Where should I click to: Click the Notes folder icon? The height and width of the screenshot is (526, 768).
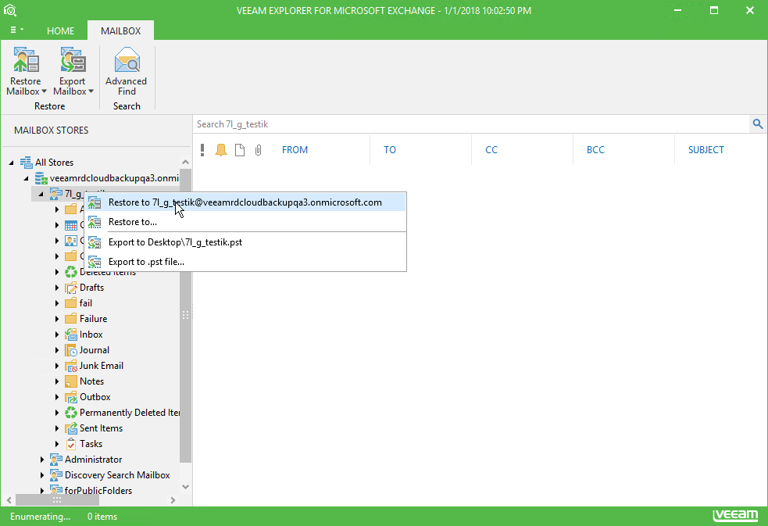click(x=71, y=381)
